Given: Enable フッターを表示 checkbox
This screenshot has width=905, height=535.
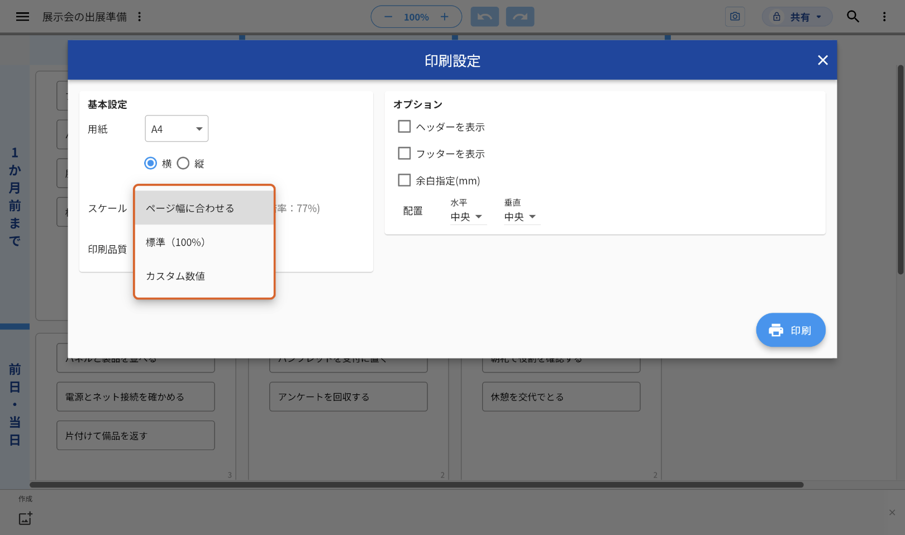Looking at the screenshot, I should [404, 154].
